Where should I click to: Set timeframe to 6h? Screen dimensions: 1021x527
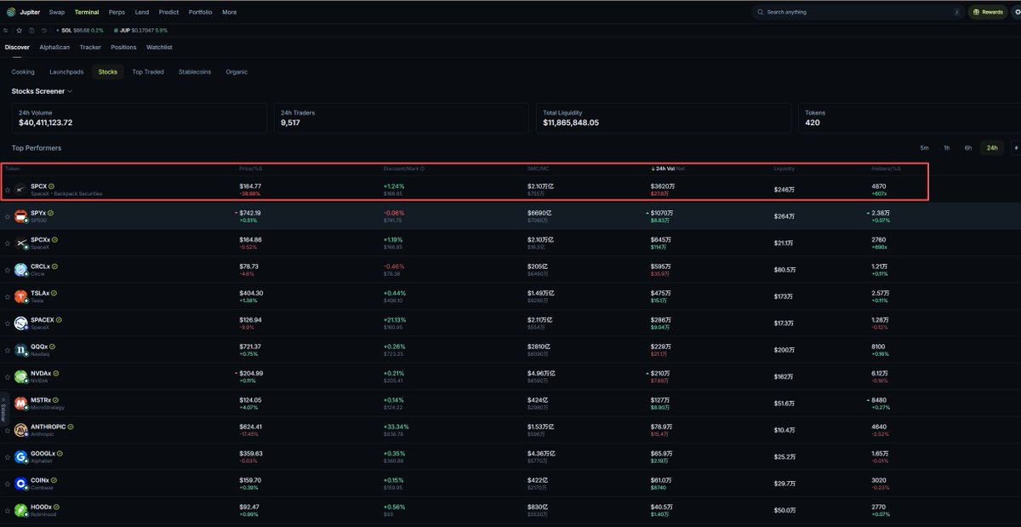coord(968,148)
